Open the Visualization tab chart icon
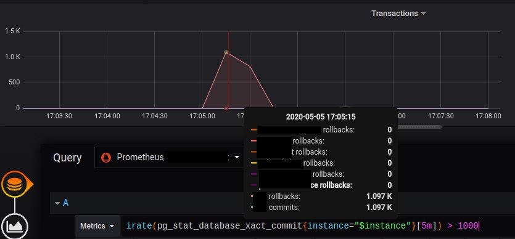 pos(14,226)
